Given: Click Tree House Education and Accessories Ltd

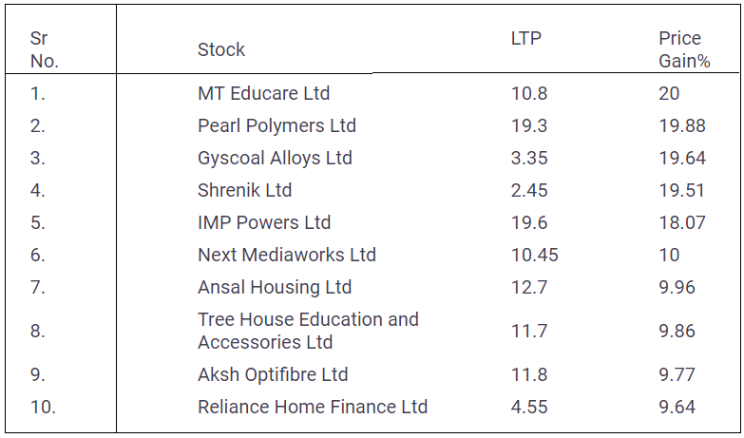Looking at the screenshot, I should coord(308,331).
